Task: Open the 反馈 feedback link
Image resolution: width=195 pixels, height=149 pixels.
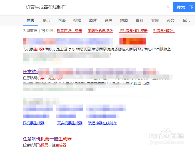Action: coord(49,31)
